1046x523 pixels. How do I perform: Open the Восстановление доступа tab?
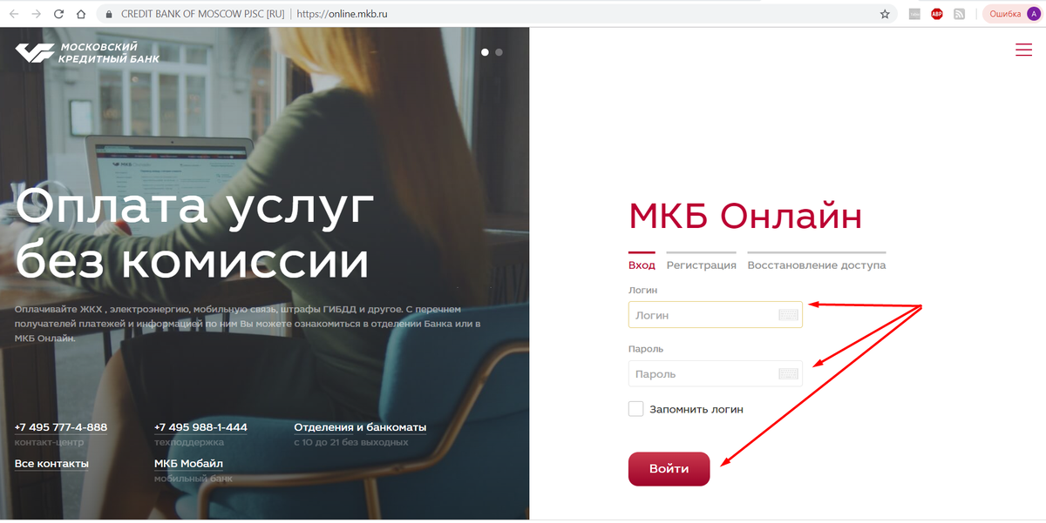click(816, 265)
